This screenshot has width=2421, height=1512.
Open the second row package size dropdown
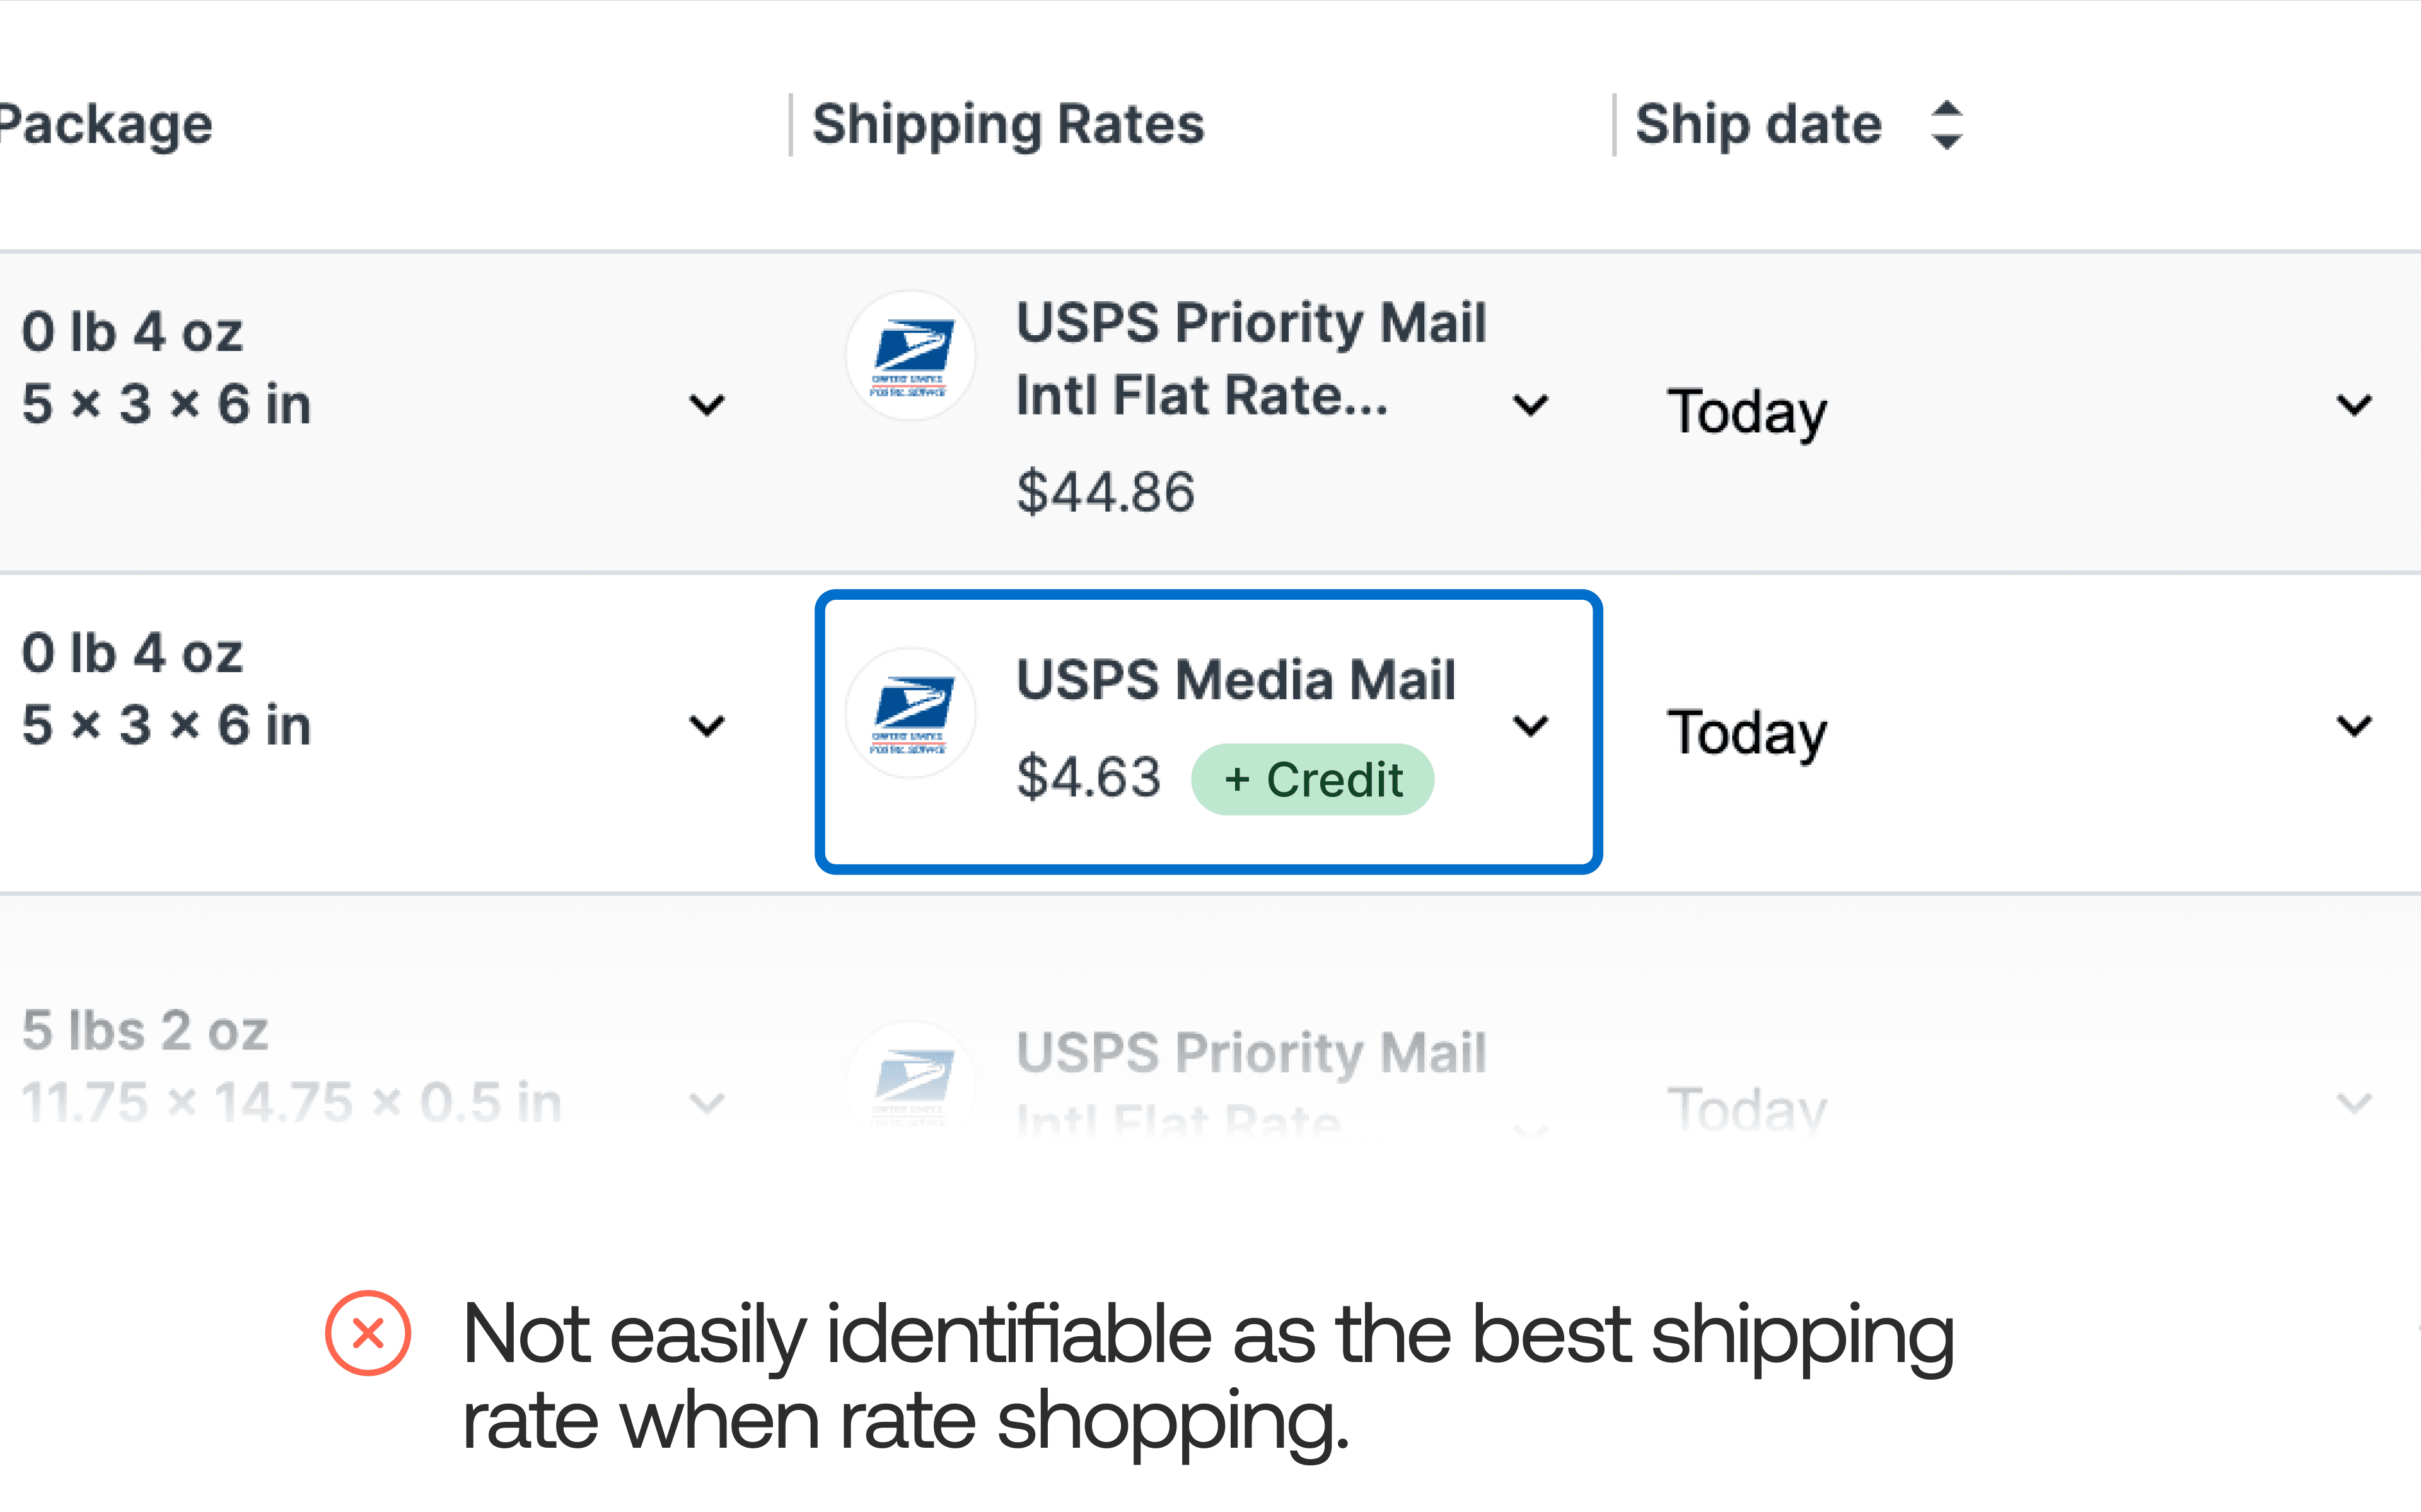tap(707, 725)
